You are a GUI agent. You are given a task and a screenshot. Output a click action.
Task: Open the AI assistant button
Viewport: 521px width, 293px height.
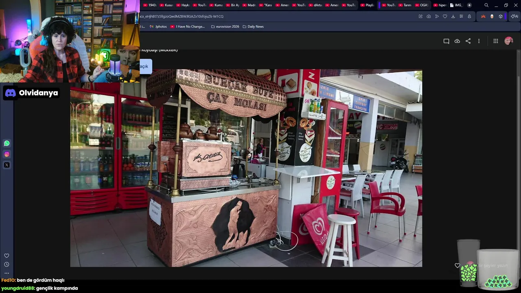point(514,16)
